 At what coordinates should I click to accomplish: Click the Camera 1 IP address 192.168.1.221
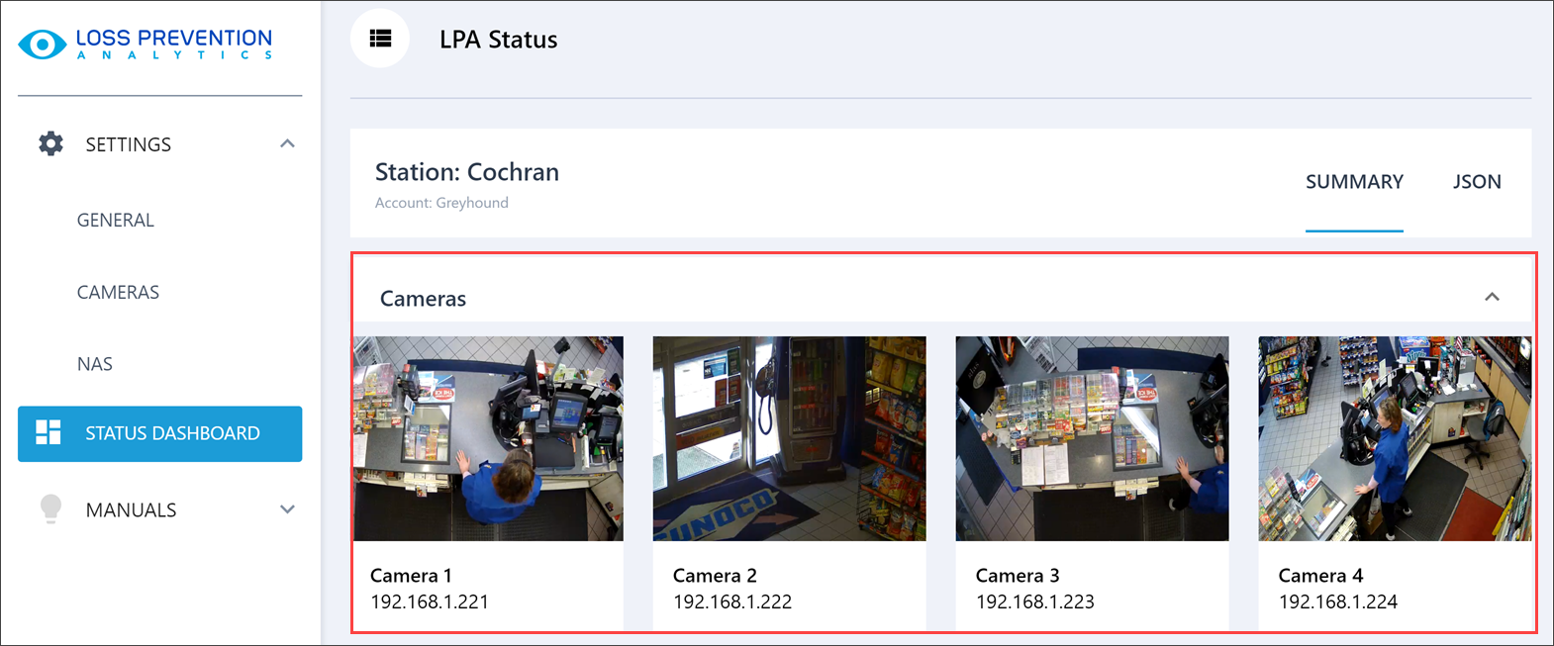click(430, 601)
